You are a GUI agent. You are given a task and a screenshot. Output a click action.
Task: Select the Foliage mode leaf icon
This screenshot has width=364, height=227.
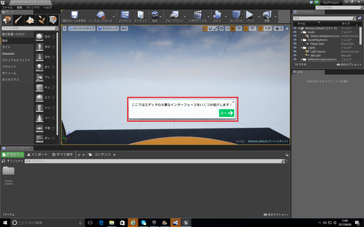41,20
